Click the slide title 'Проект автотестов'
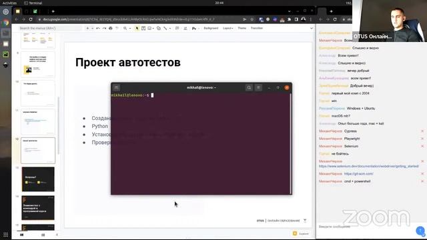Screen dimensions: 427x240 (x=128, y=62)
